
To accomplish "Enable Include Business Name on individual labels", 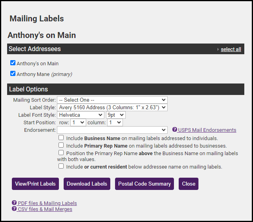I will coord(61,138).
